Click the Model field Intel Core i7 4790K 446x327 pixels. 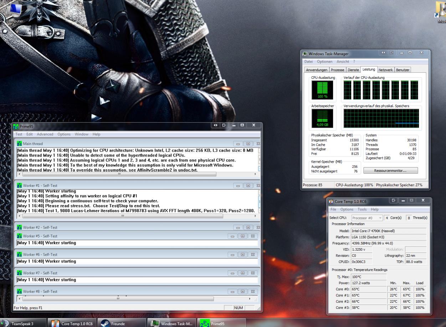click(x=388, y=231)
